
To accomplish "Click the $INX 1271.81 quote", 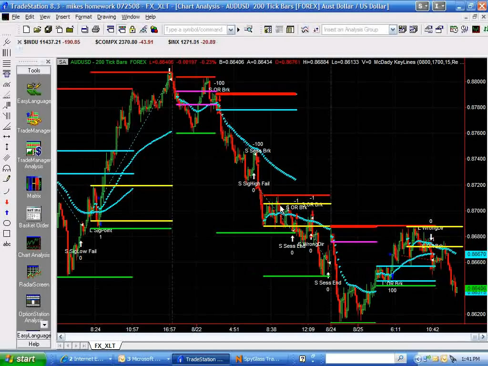I will point(192,42).
